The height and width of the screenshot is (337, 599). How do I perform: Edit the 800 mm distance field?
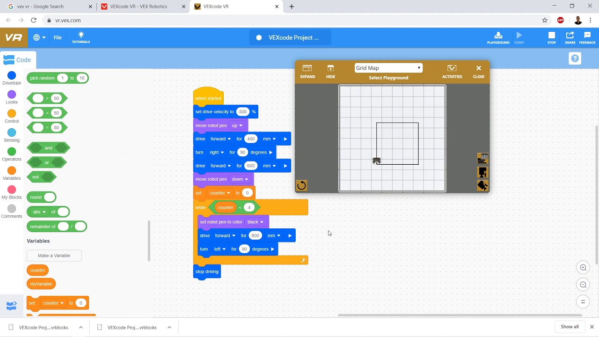click(255, 235)
